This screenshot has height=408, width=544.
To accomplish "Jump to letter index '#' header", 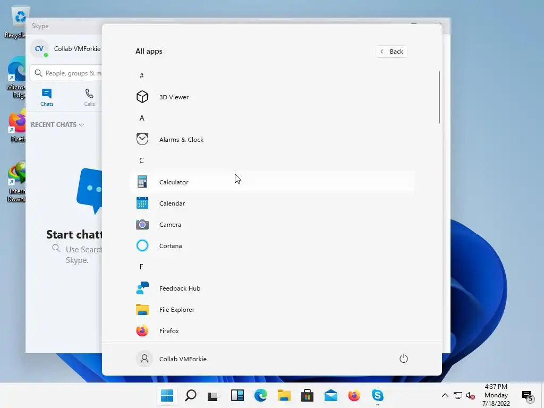I will 141,75.
